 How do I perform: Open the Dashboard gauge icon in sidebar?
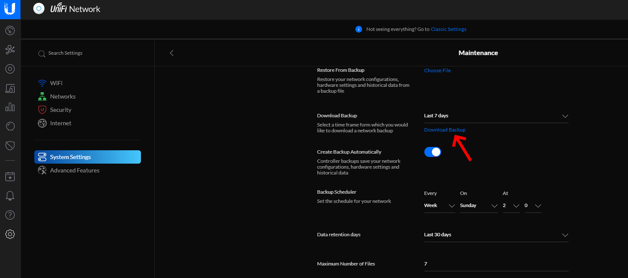click(x=10, y=30)
